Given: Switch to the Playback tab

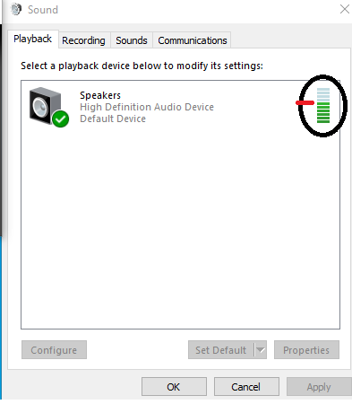Looking at the screenshot, I should 32,39.
